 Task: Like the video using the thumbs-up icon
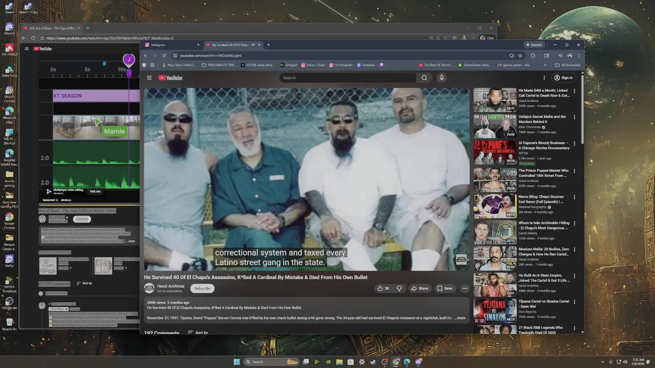pyautogui.click(x=383, y=288)
